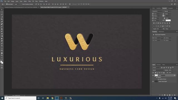Click the add layer style fx icon
Viewport: 178px width, 100px height.
pyautogui.click(x=162, y=95)
